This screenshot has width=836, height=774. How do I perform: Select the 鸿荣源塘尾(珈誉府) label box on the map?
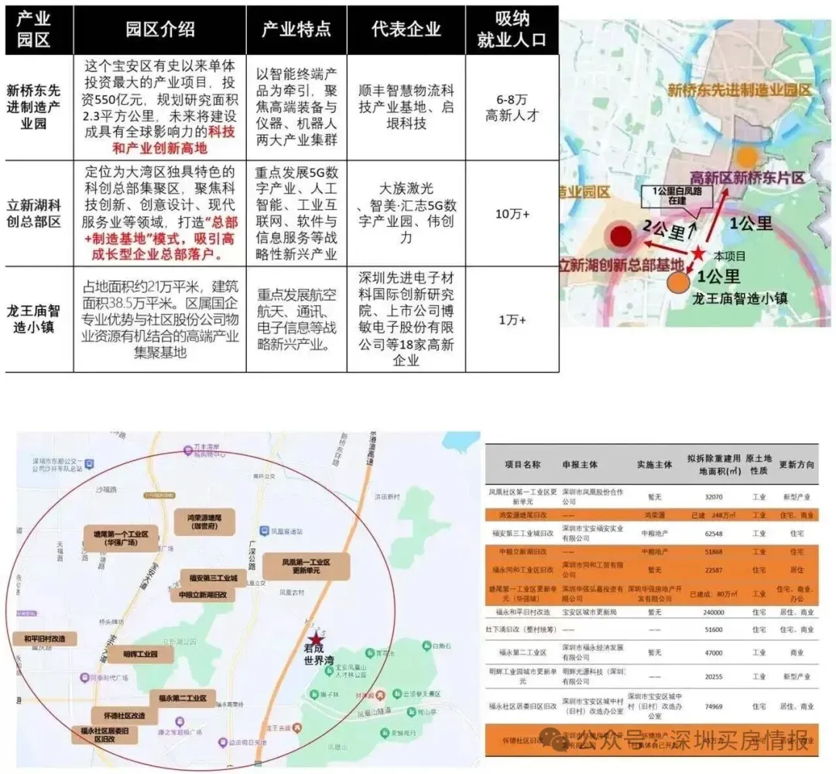tap(204, 521)
